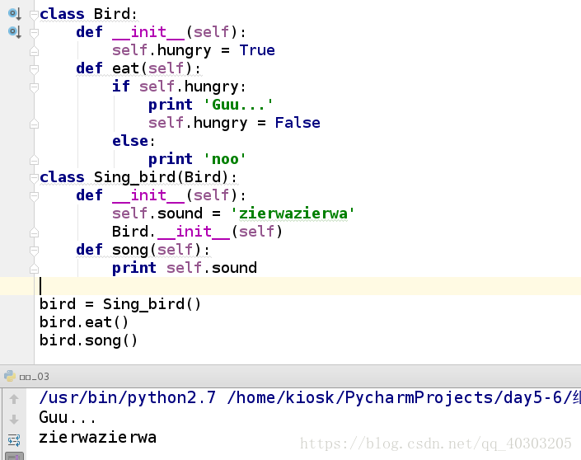Click the 'zierwazierwa' string in the editor

pyautogui.click(x=293, y=214)
